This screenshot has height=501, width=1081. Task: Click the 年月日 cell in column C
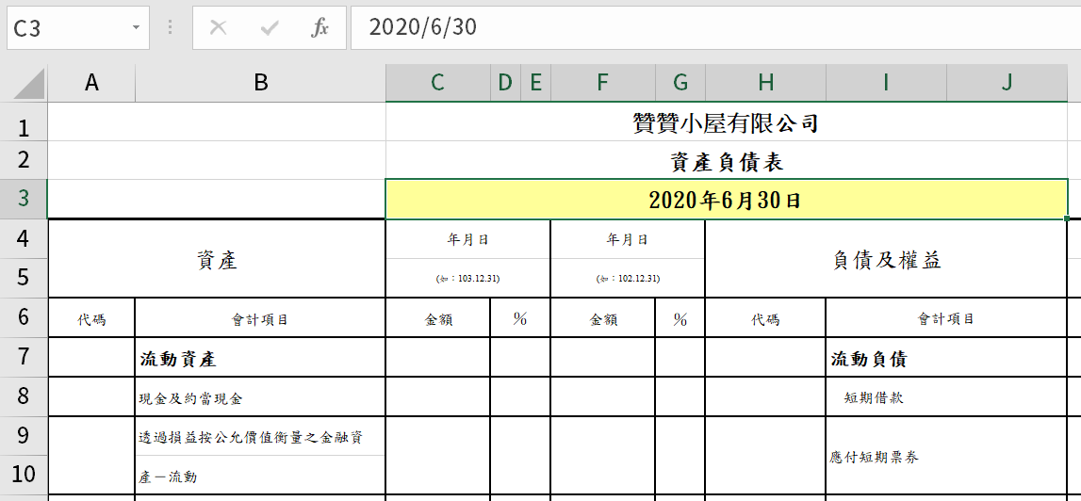468,239
